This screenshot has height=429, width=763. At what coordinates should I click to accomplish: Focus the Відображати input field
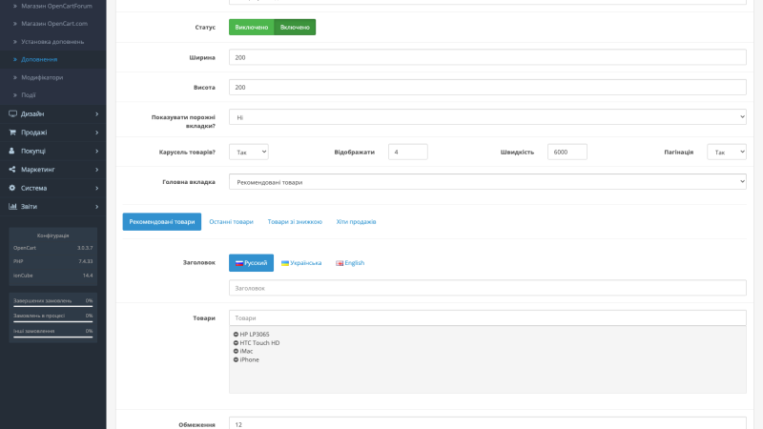pos(408,152)
